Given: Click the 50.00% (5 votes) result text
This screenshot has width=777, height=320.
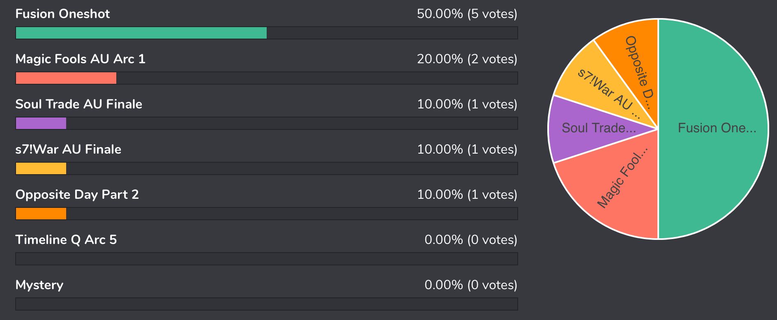Looking at the screenshot, I should point(467,14).
